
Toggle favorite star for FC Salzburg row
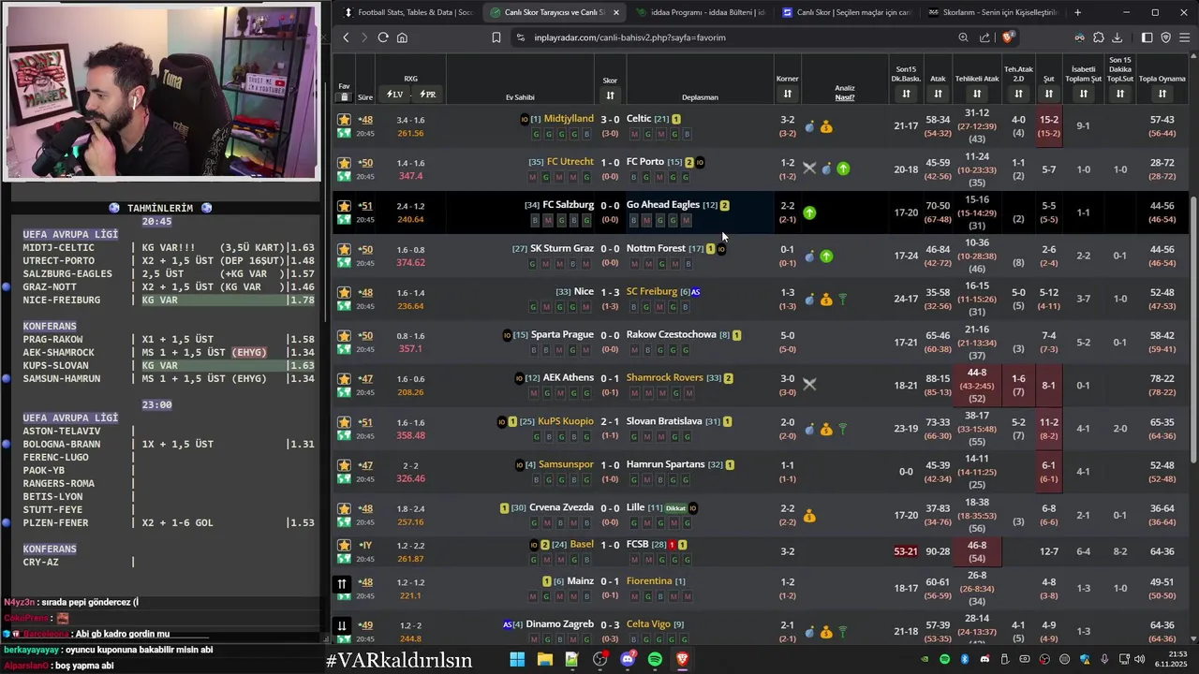[x=344, y=206]
